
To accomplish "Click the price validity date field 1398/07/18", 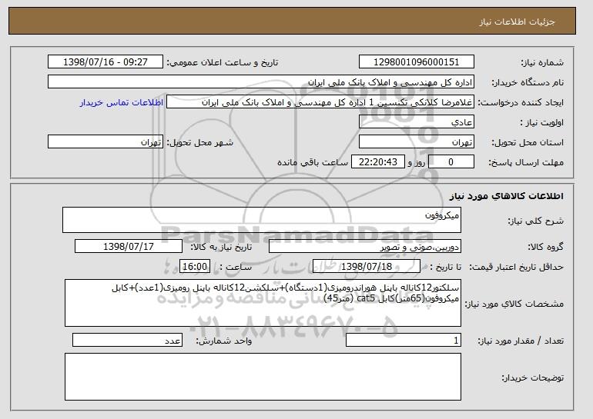I will (367, 267).
